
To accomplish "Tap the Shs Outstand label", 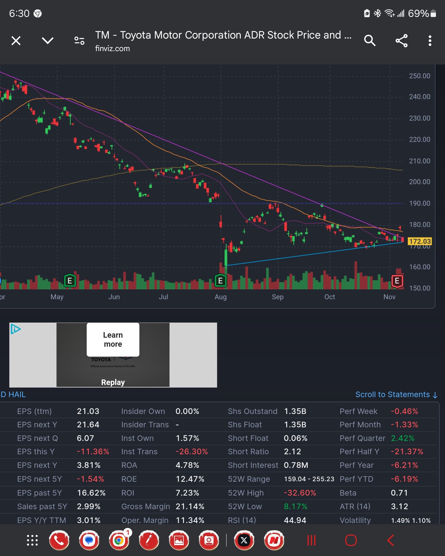I will tap(253, 411).
